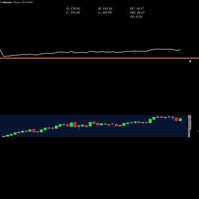Select the 'OC: 10.17' value
This screenshot has height=199, width=199.
point(137,9)
